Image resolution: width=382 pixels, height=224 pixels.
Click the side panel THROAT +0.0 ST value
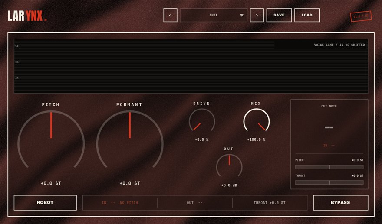pos(358,176)
